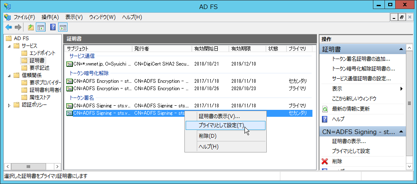Click ここから新しいウィンドウ action
Screen dimensions: 417x184
pos(354,99)
